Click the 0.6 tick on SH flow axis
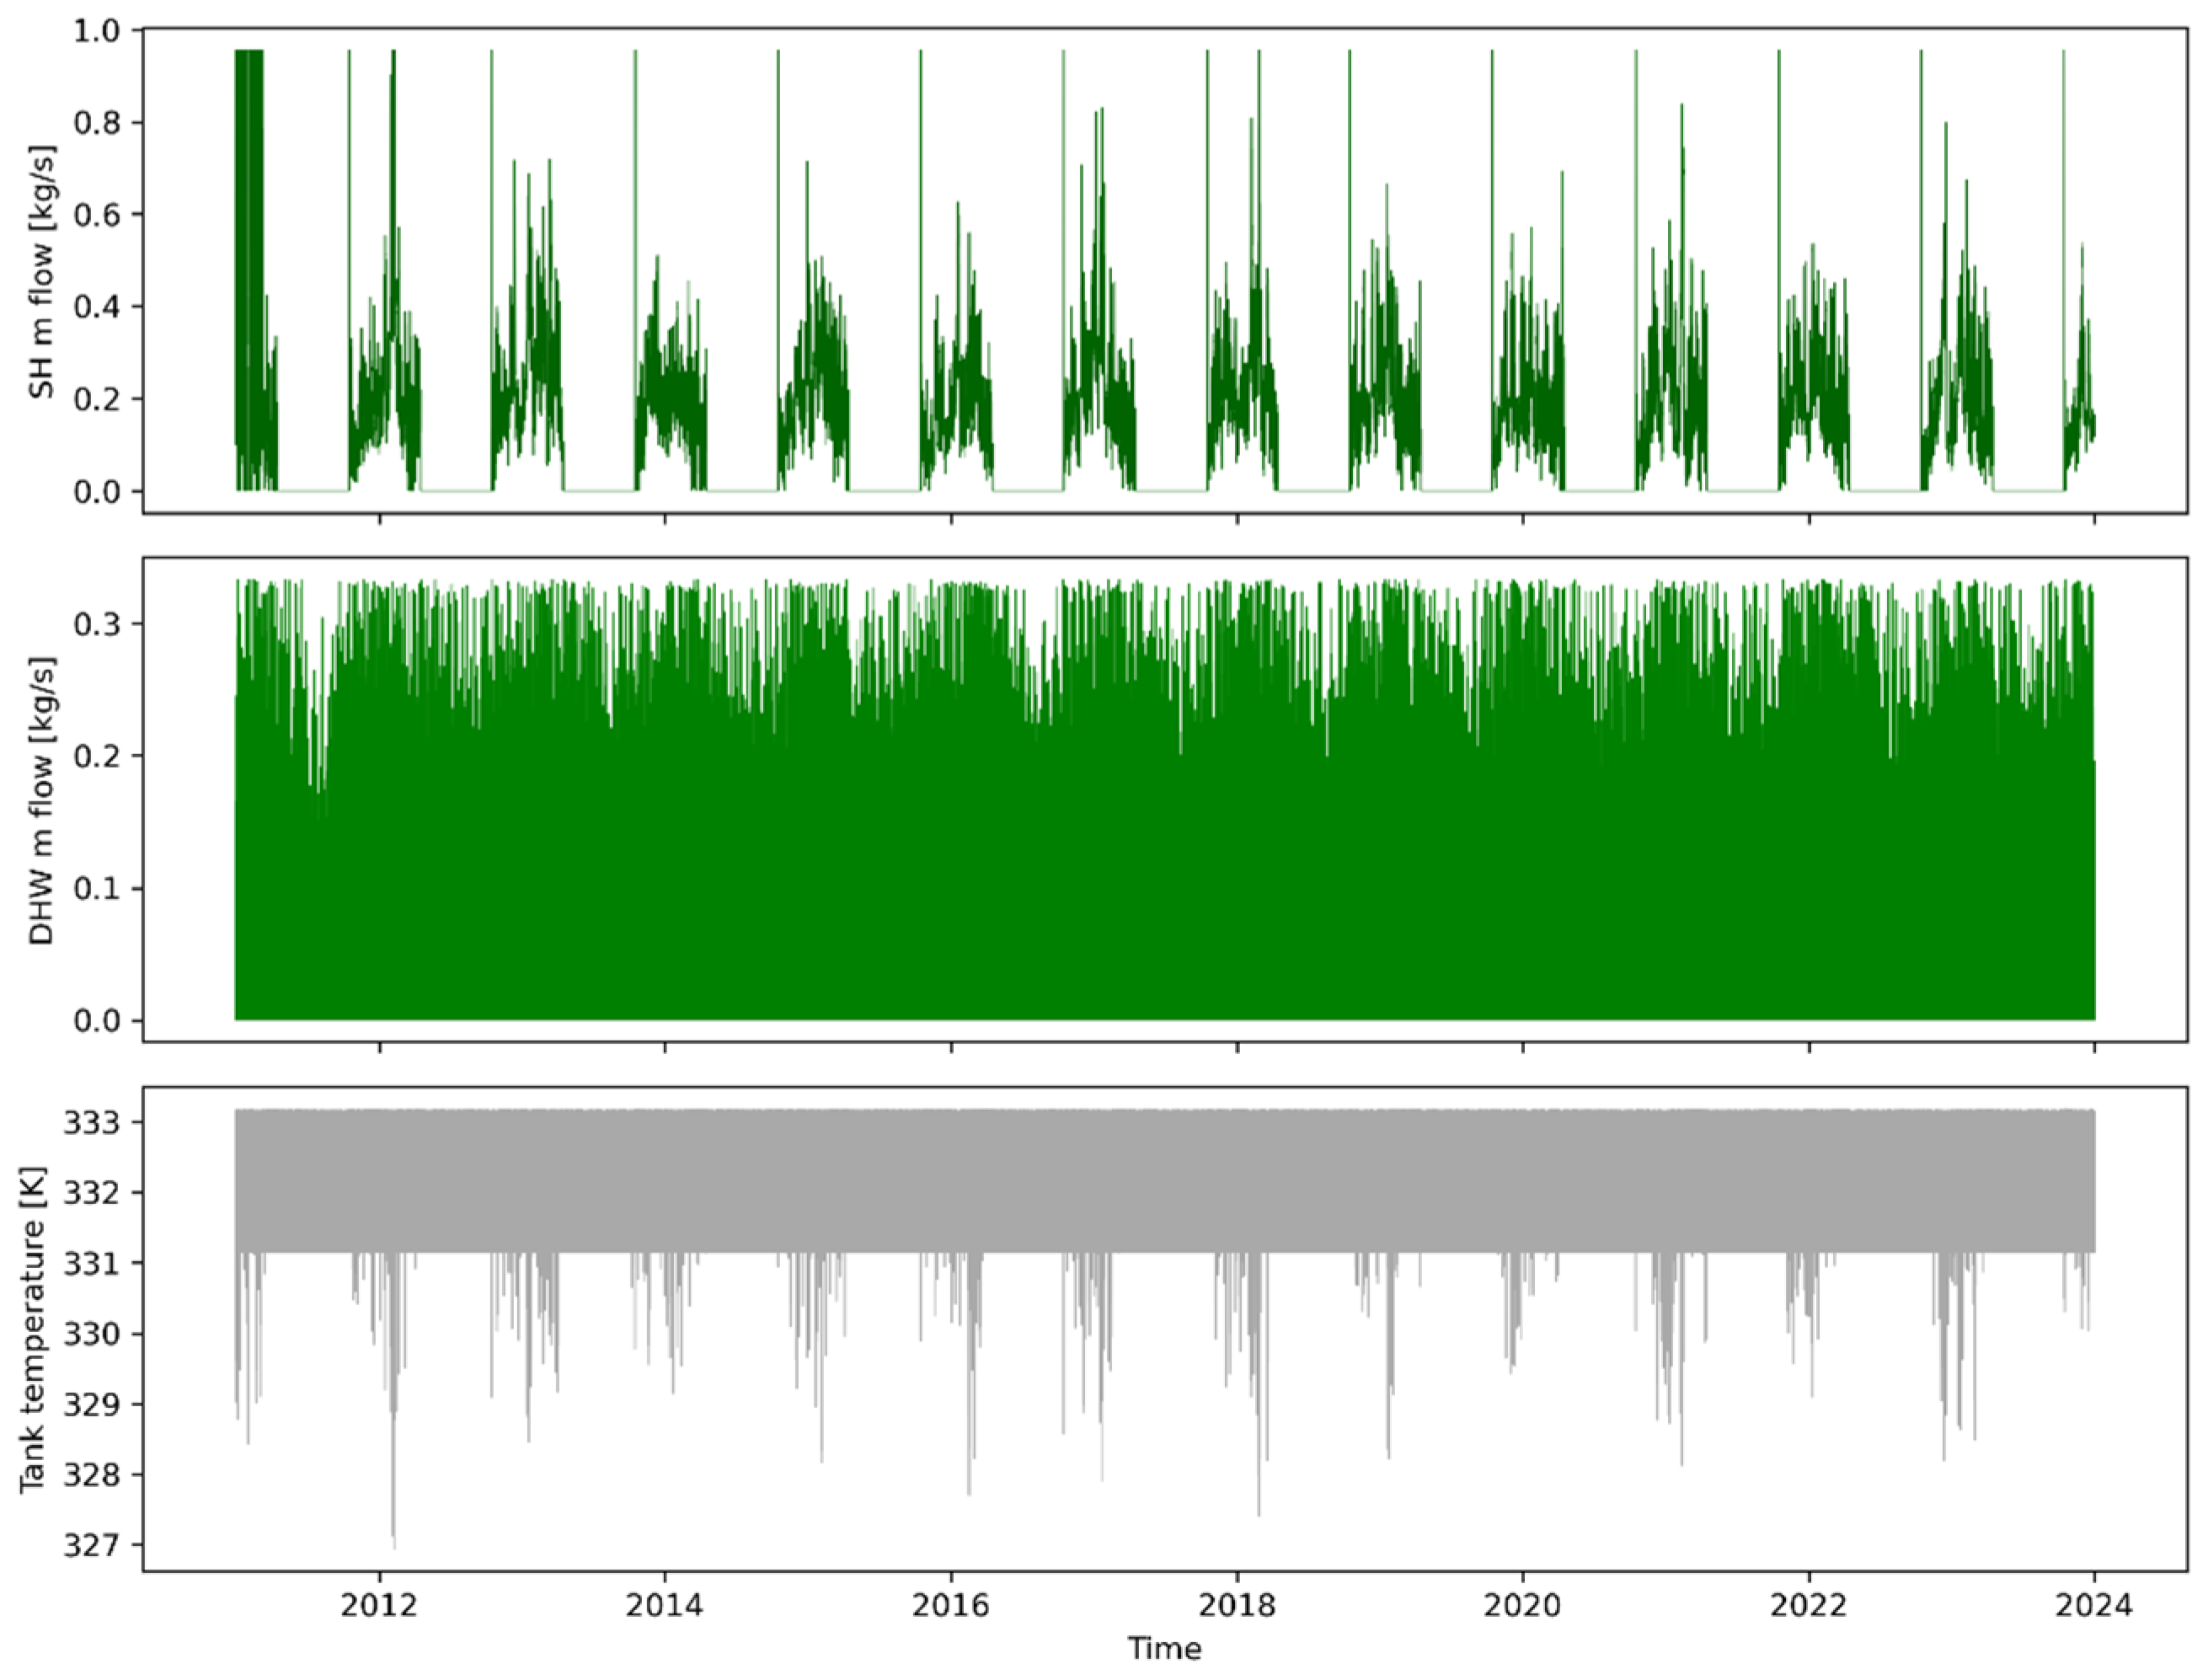This screenshot has width=2208, height=1680. click(x=95, y=215)
